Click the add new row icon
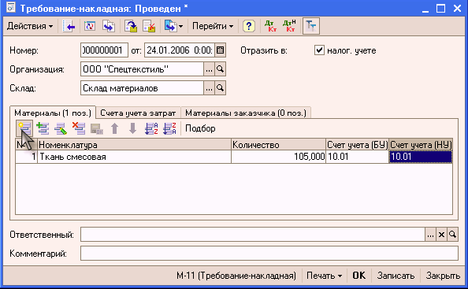 pyautogui.click(x=24, y=128)
